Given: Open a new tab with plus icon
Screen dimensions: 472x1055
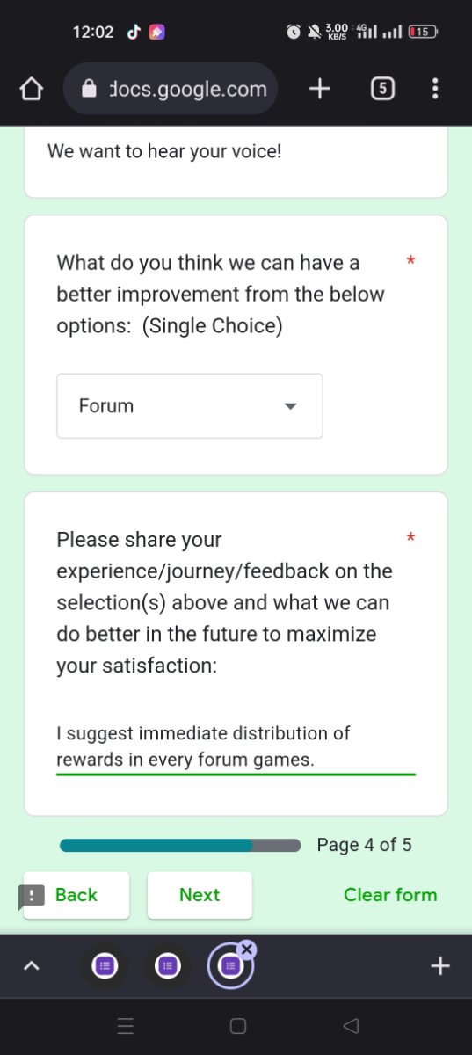Looking at the screenshot, I should tap(320, 89).
